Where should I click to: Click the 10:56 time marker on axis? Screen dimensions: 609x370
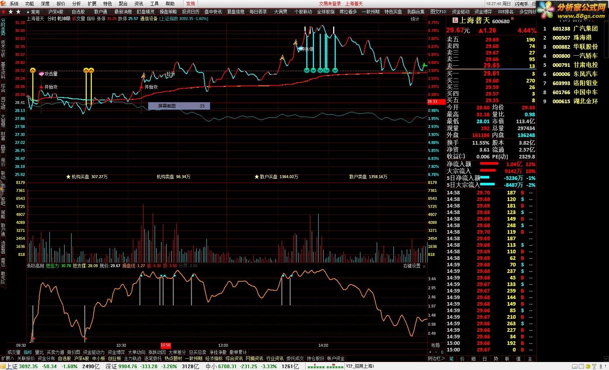click(x=165, y=345)
